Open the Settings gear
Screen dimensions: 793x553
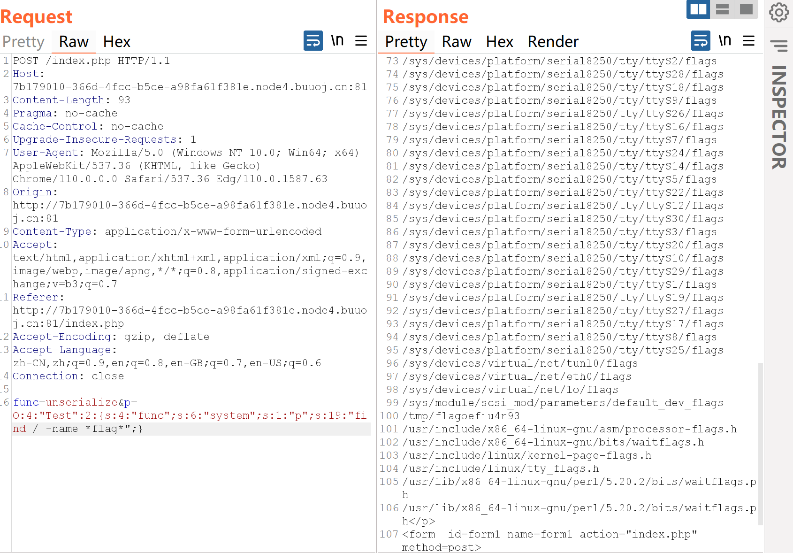pos(778,13)
